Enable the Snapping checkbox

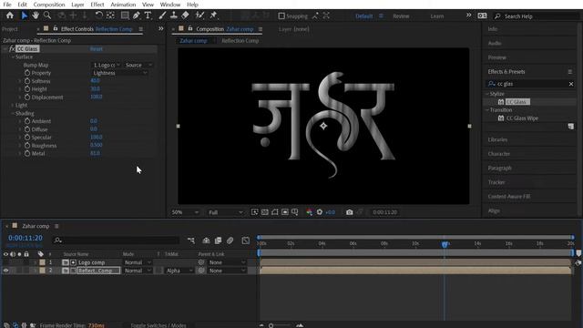[x=281, y=16]
